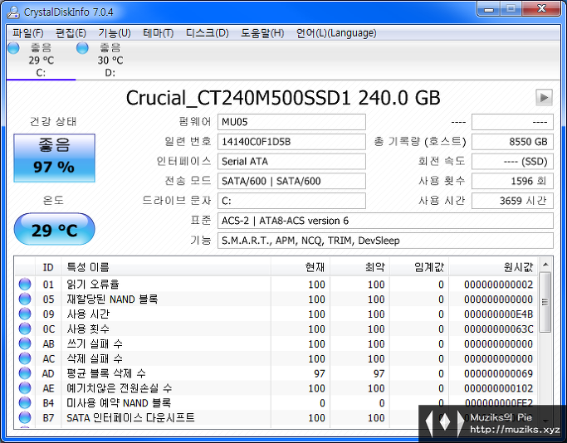Click the C: disk blue status circle
Image resolution: width=567 pixels, height=443 pixels.
13,47
